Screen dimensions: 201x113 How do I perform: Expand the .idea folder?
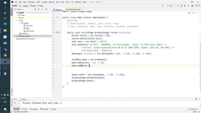pyautogui.click(x=17, y=15)
